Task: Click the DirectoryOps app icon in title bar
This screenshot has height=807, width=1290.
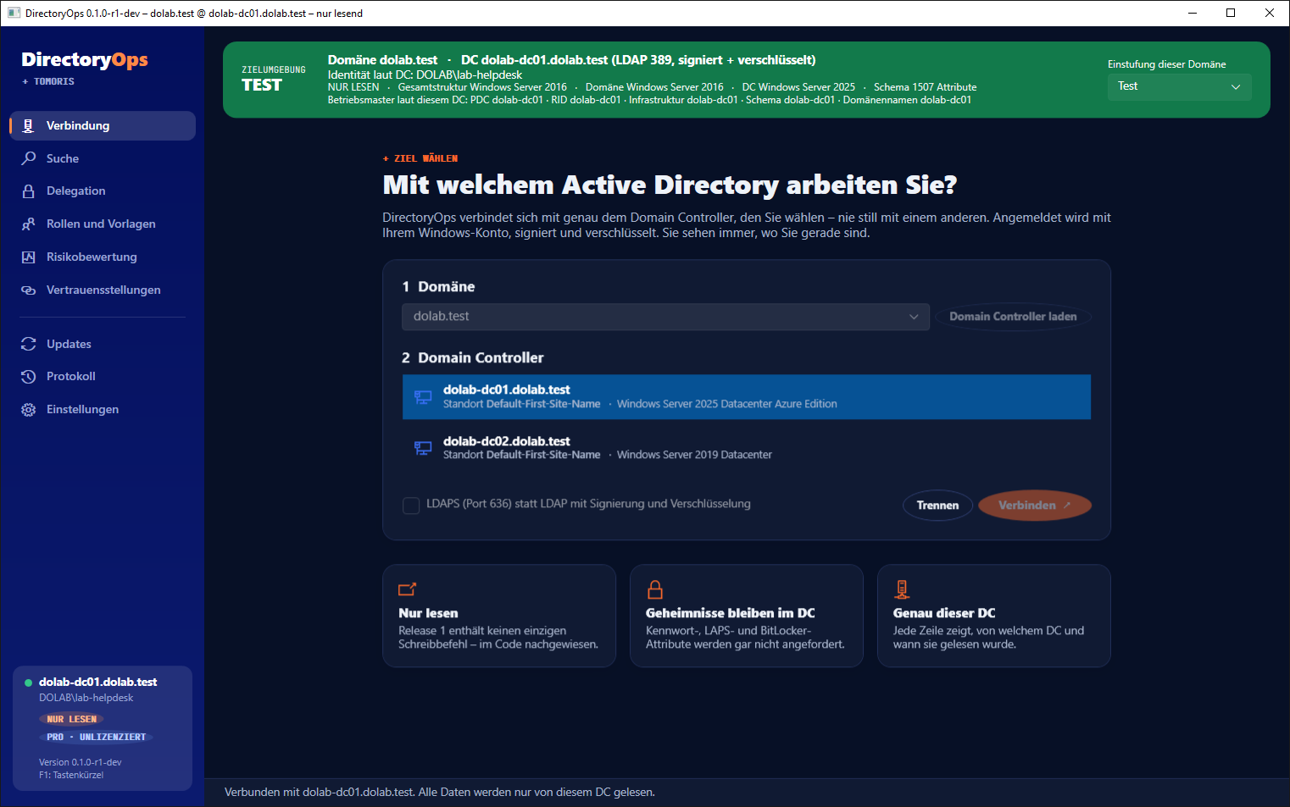Action: coord(14,13)
